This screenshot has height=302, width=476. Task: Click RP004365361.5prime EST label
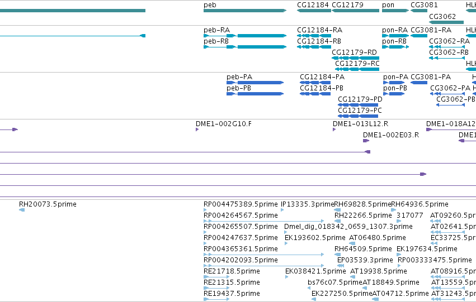click(241, 249)
